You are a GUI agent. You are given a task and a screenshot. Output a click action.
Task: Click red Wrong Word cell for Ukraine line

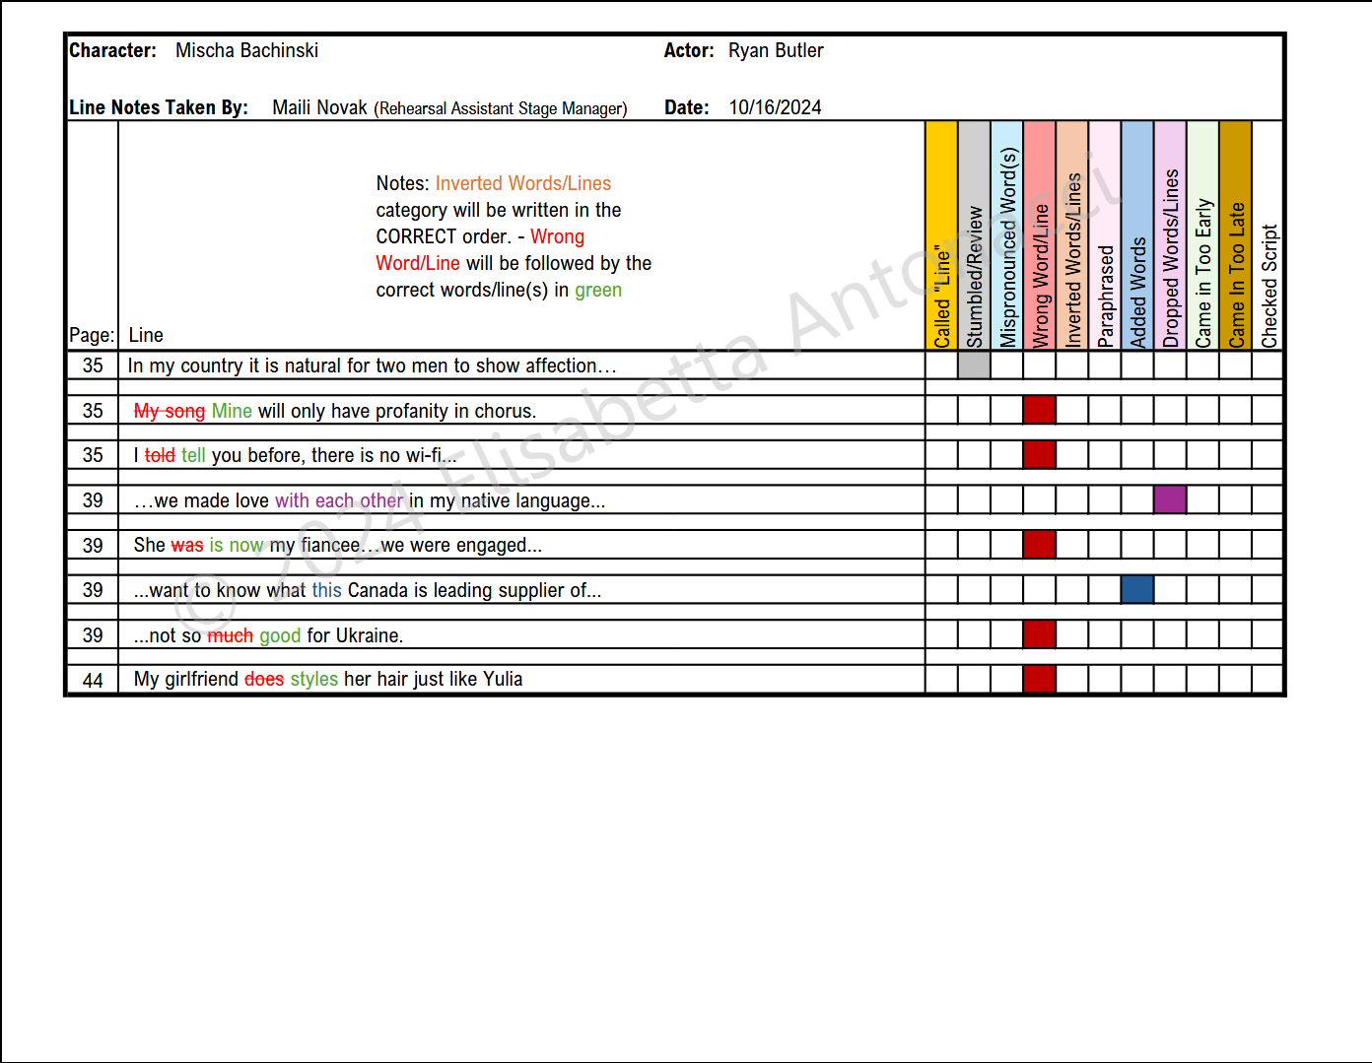[x=1039, y=634]
